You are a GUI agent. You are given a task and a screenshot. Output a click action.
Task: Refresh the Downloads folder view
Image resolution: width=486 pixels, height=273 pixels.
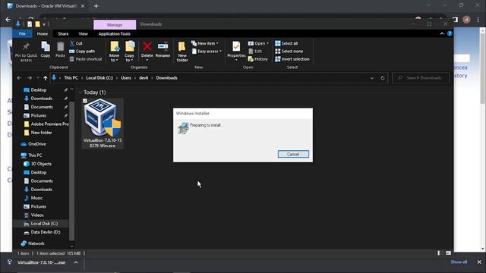coord(383,78)
